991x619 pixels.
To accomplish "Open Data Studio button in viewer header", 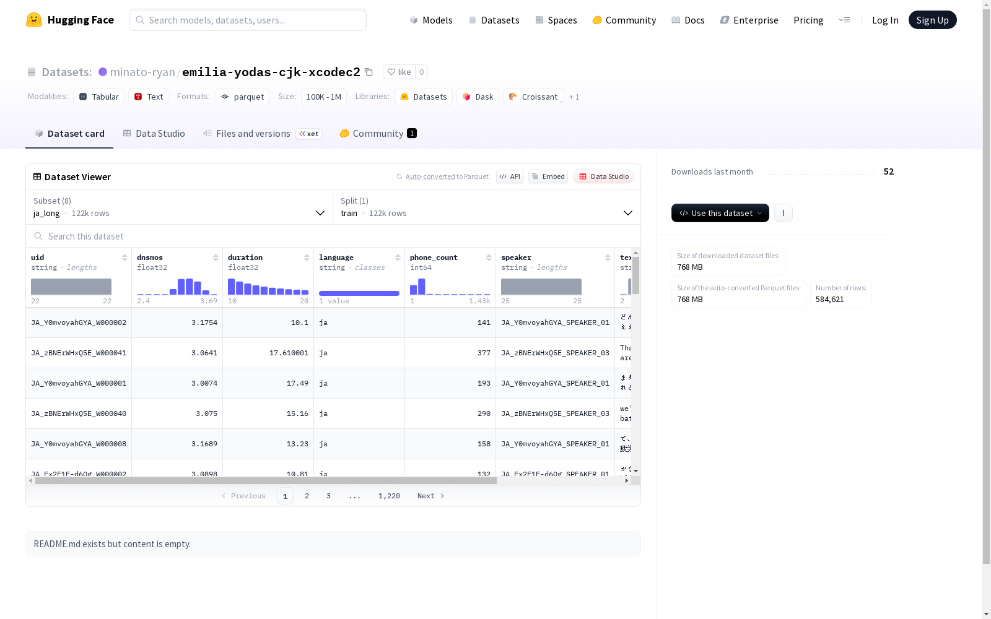I will pyautogui.click(x=603, y=176).
